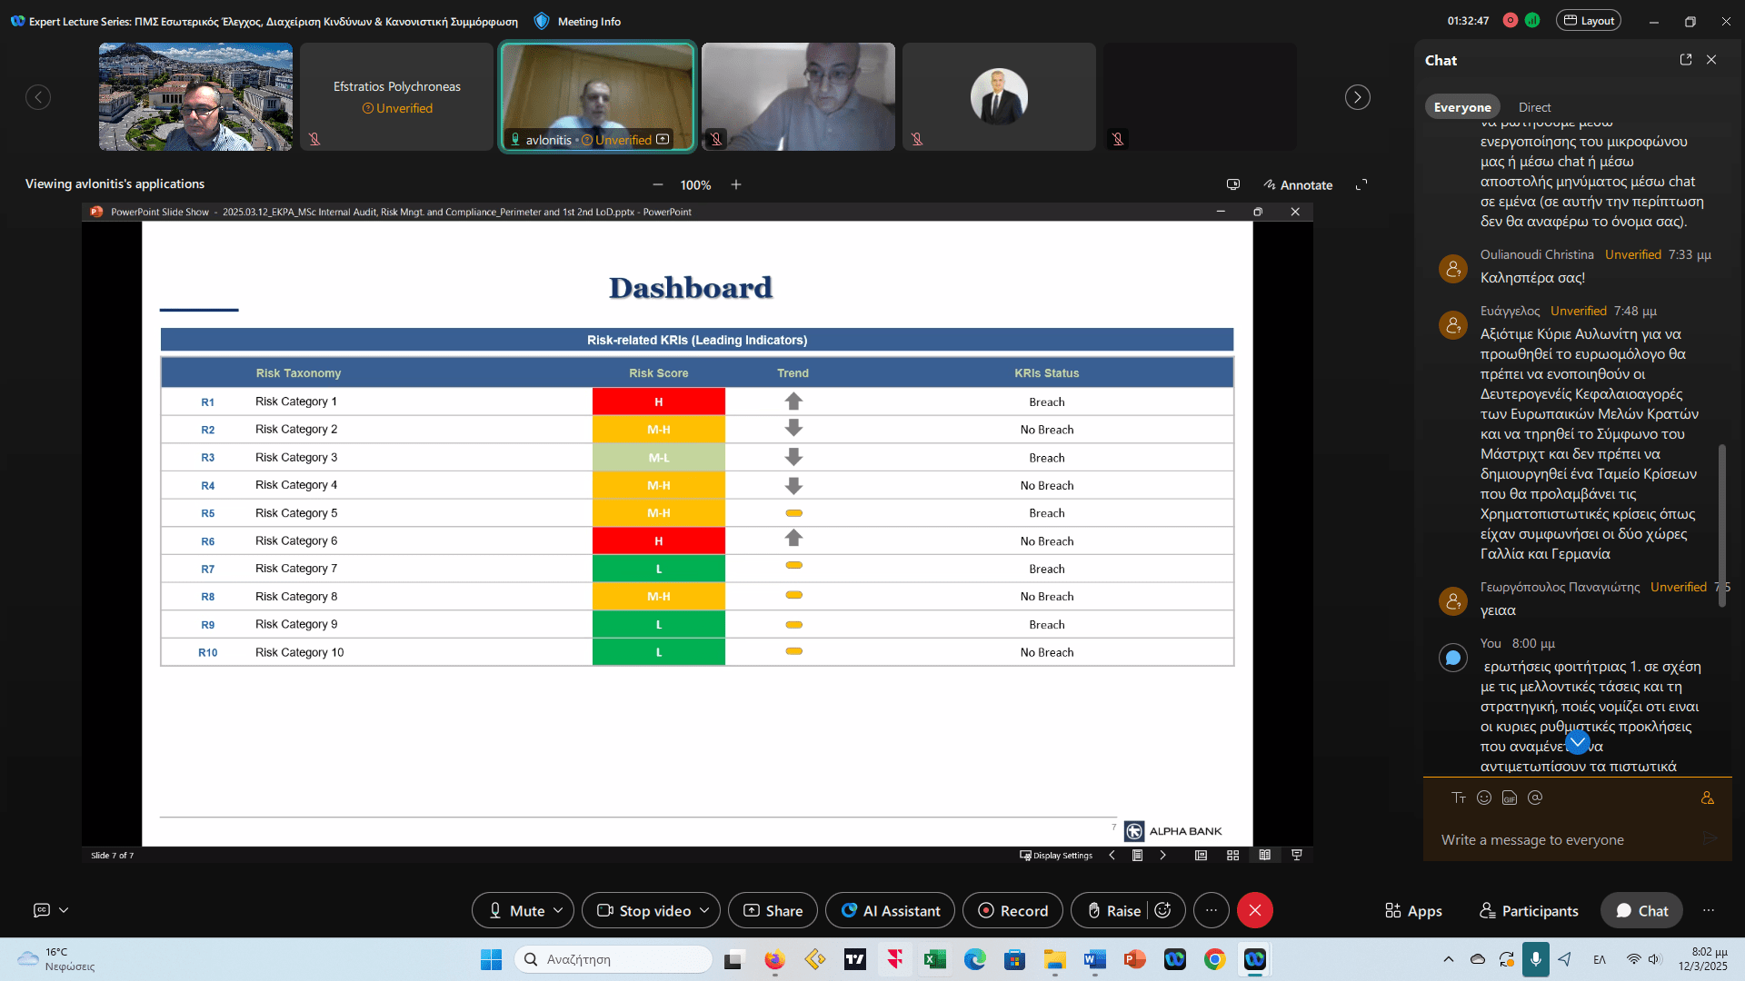Open the Layout options menu
This screenshot has width=1745, height=981.
1589,20
